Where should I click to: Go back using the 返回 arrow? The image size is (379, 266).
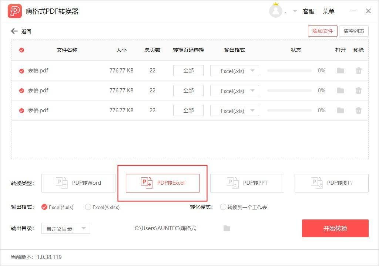click(14, 31)
